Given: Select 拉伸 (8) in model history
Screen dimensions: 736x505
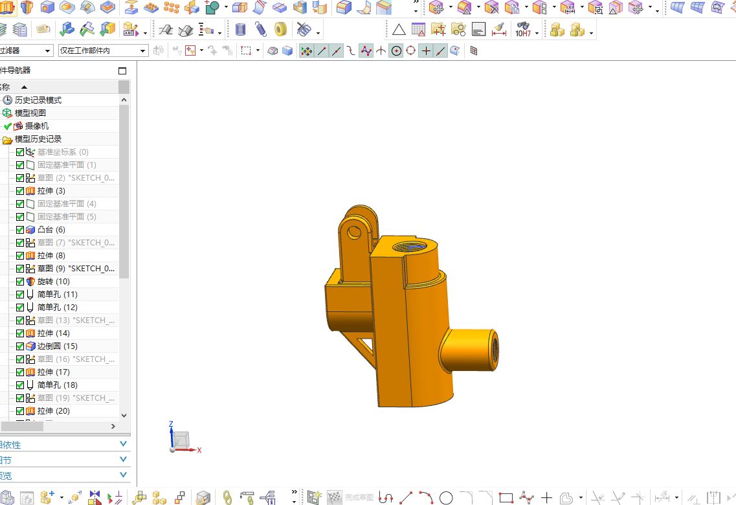Looking at the screenshot, I should [51, 256].
